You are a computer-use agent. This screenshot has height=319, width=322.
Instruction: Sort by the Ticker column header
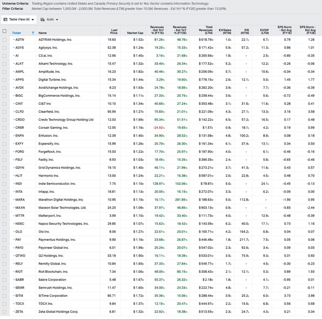click(16, 33)
